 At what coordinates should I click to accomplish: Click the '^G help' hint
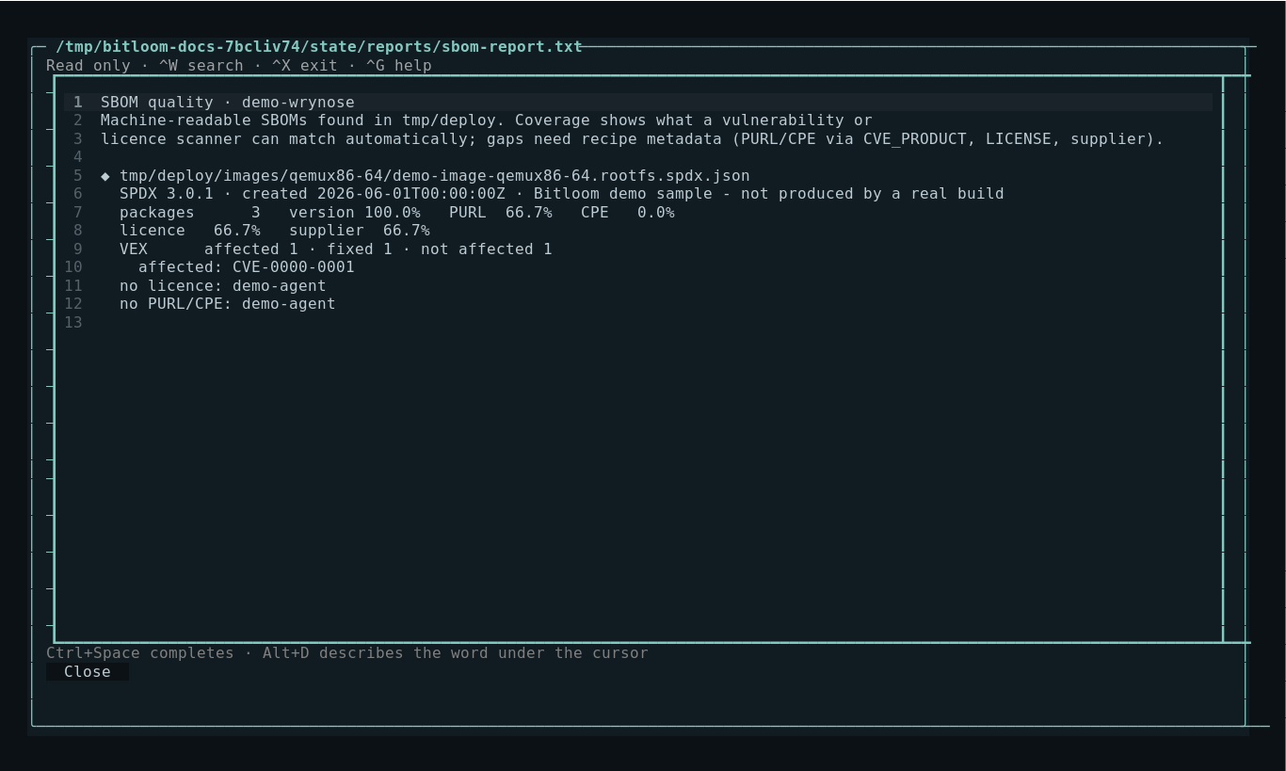pyautogui.click(x=398, y=65)
